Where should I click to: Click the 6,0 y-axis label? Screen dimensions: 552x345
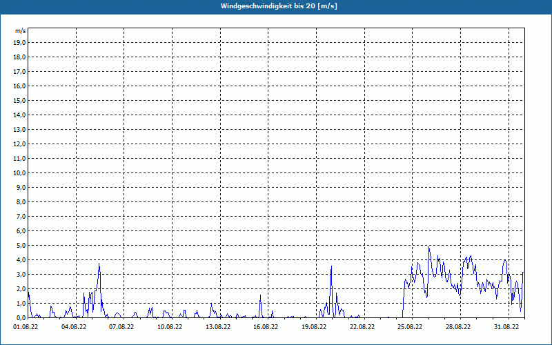click(21, 230)
